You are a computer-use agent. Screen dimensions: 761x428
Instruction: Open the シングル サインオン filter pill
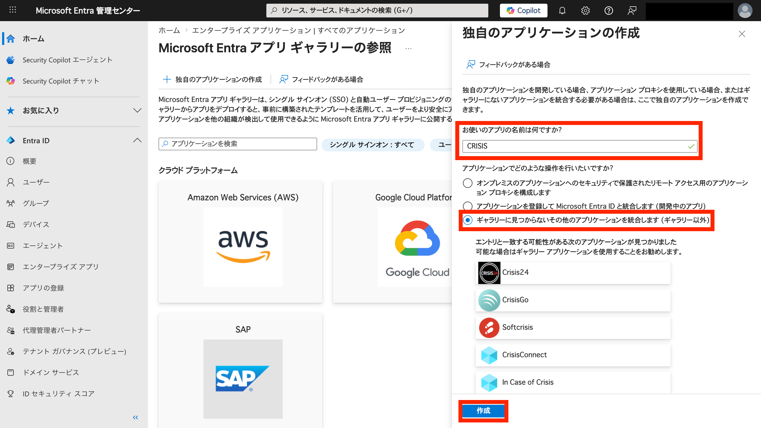pyautogui.click(x=373, y=145)
